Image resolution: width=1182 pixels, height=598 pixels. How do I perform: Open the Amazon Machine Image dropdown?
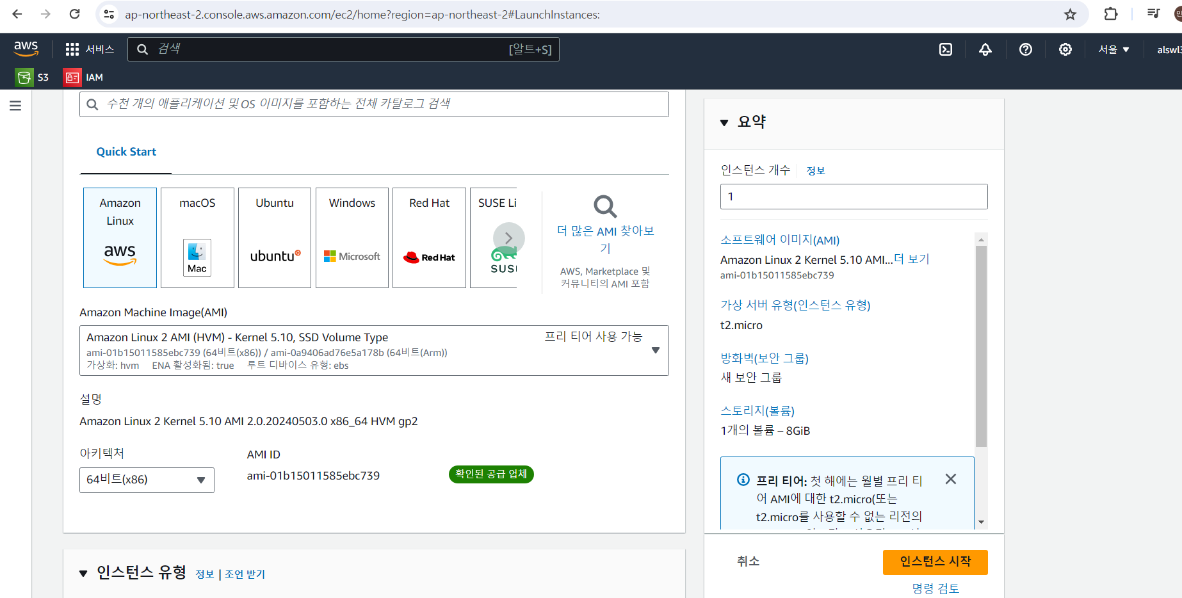(374, 350)
